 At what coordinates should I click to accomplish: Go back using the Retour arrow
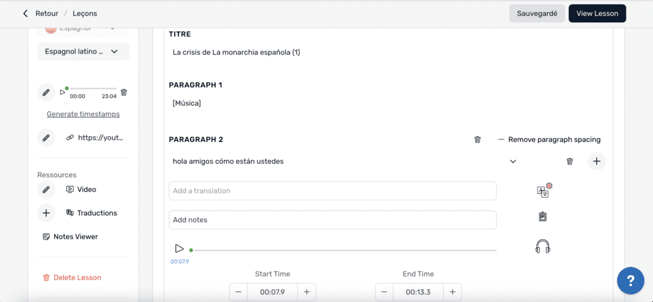(26, 13)
